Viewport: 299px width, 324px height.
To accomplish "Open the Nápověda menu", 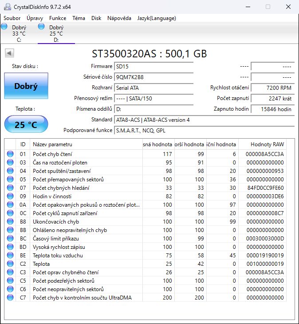I will 119,18.
